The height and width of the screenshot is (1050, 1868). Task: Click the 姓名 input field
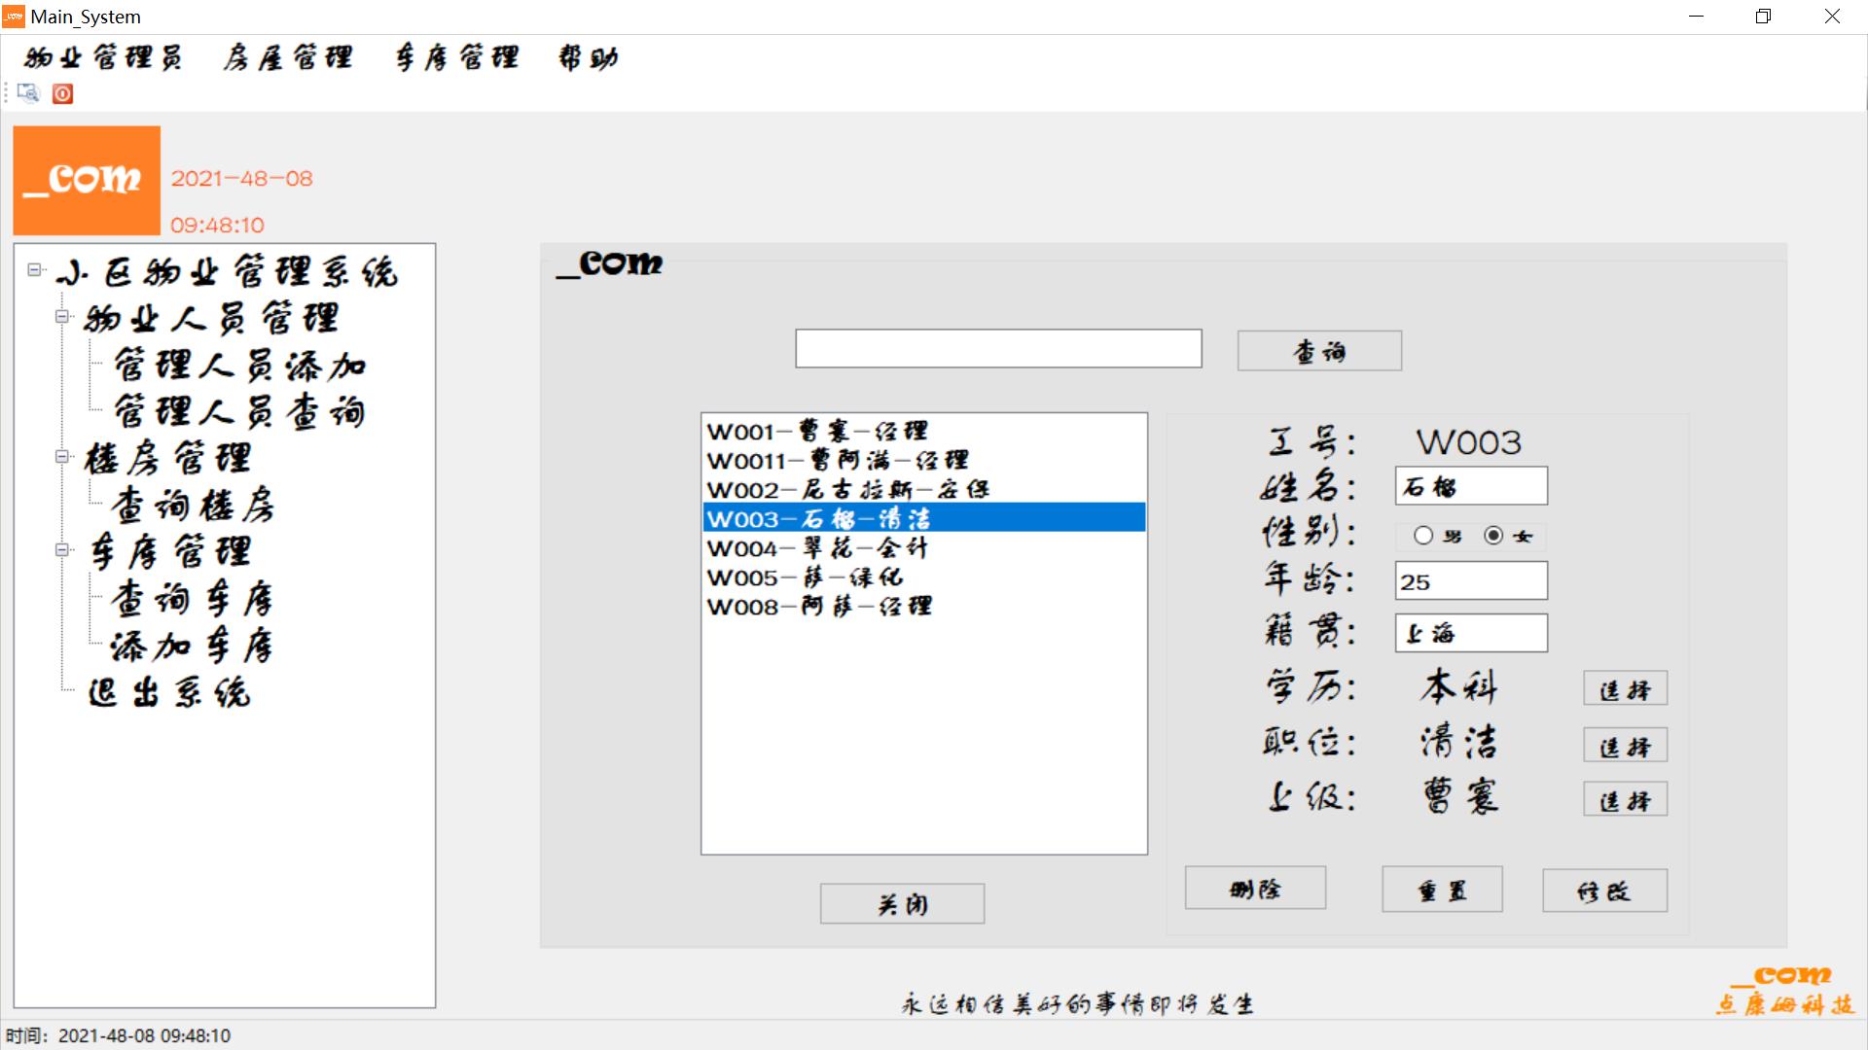click(1471, 486)
